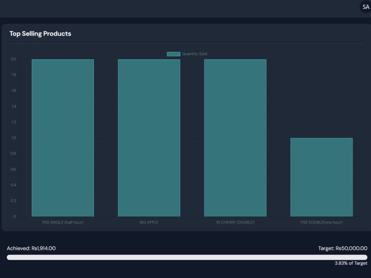Screen dimensions: 371x278
Task: Click the 'PS5 SINGLE (half hour)' axis label
Action: coord(63,222)
